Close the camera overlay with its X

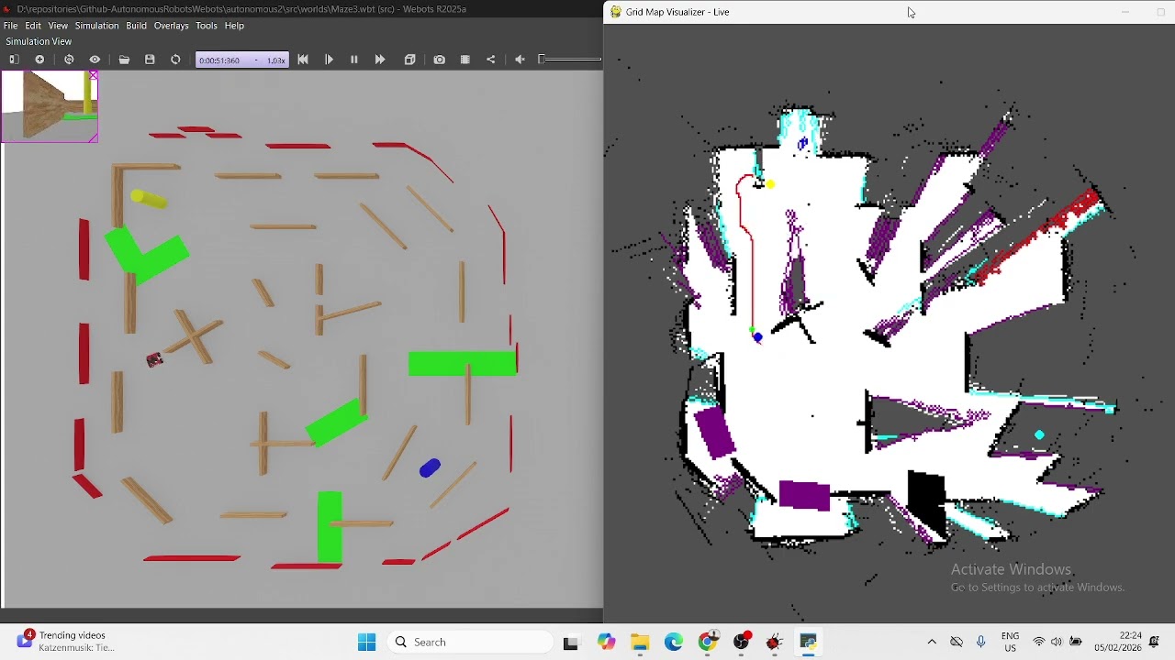[93, 75]
